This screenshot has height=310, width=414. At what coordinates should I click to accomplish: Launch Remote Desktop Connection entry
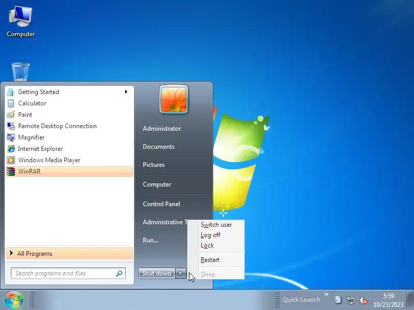coord(69,126)
